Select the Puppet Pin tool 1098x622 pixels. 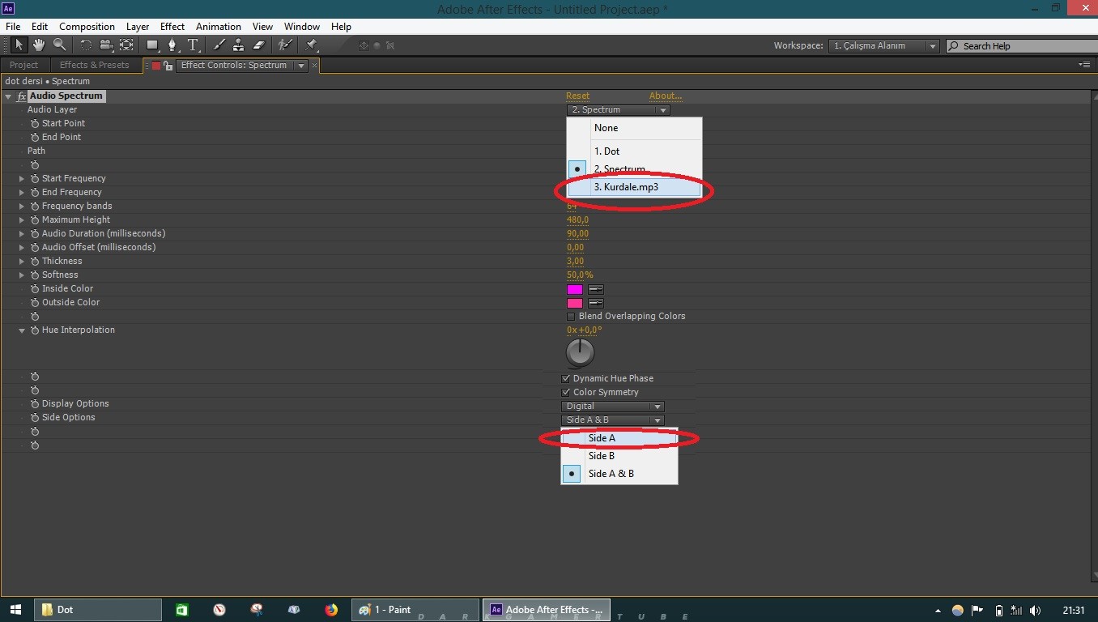(x=311, y=45)
